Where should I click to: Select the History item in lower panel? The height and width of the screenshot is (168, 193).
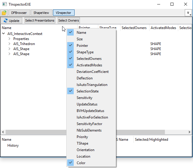(x=13, y=145)
